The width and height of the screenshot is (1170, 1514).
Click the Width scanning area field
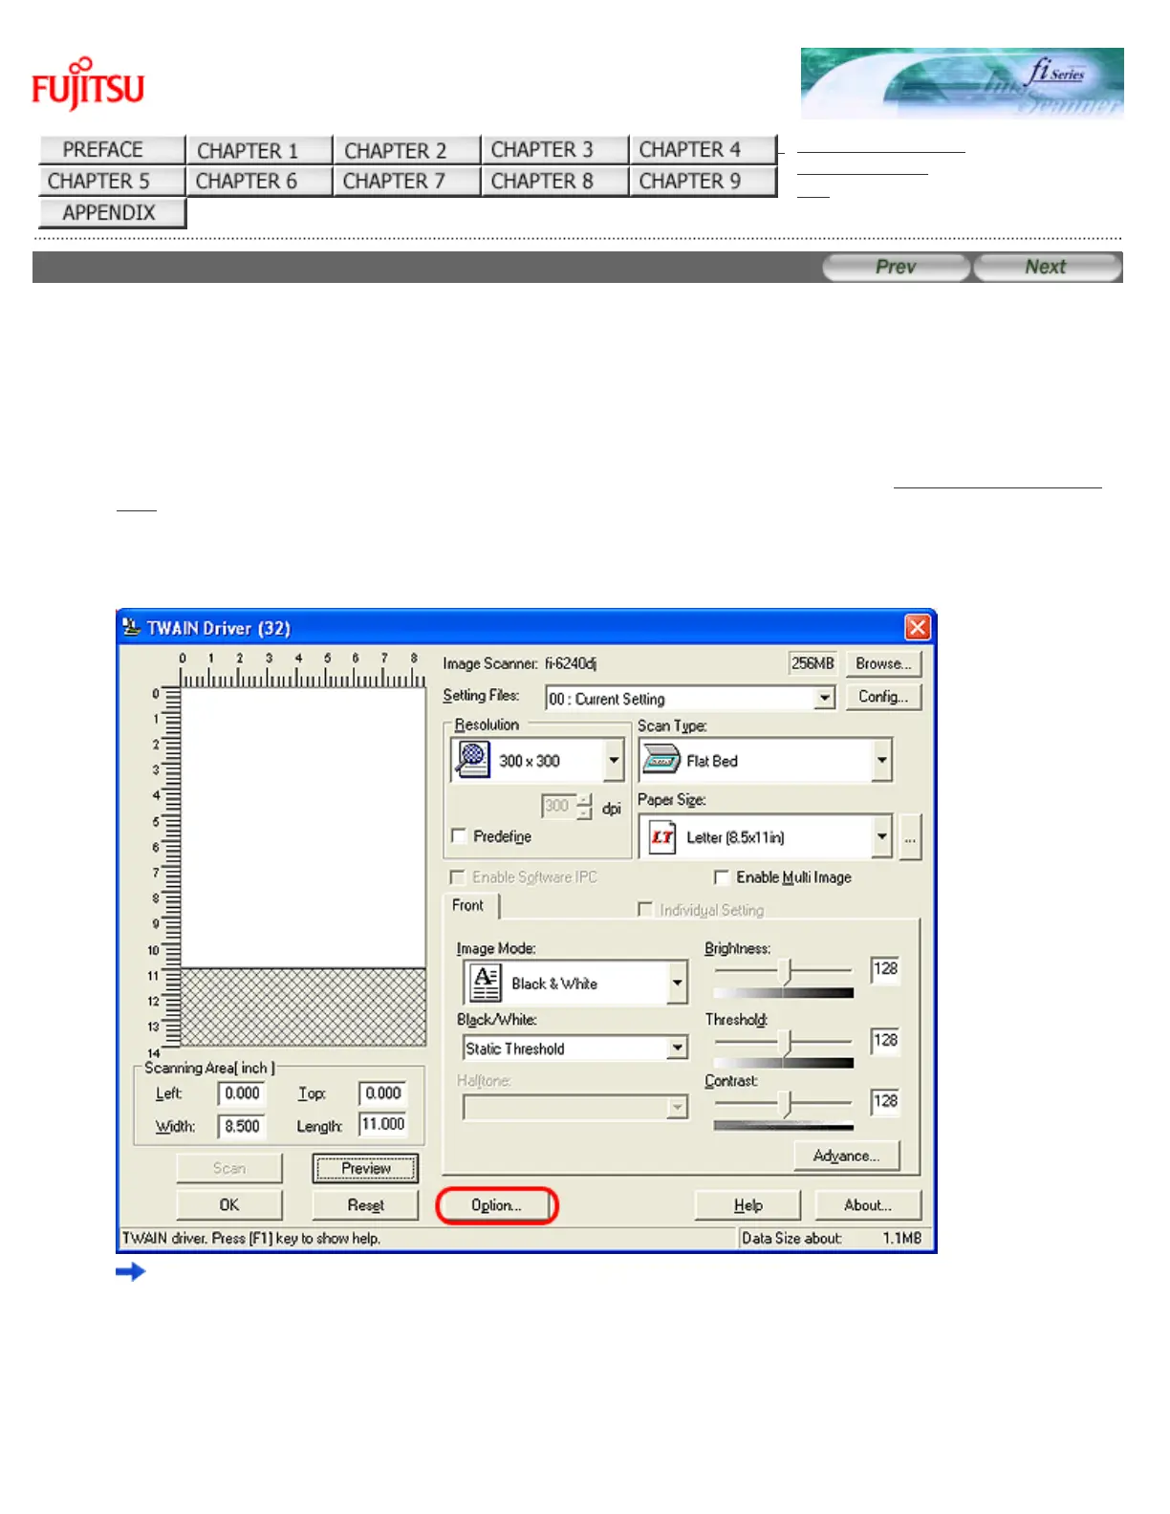coord(242,1126)
